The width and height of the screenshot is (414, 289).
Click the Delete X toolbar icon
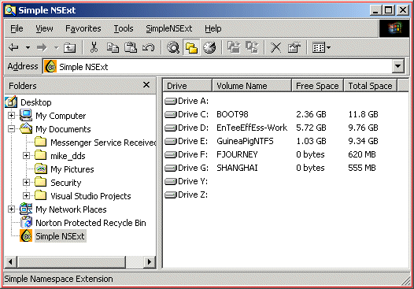[x=276, y=48]
